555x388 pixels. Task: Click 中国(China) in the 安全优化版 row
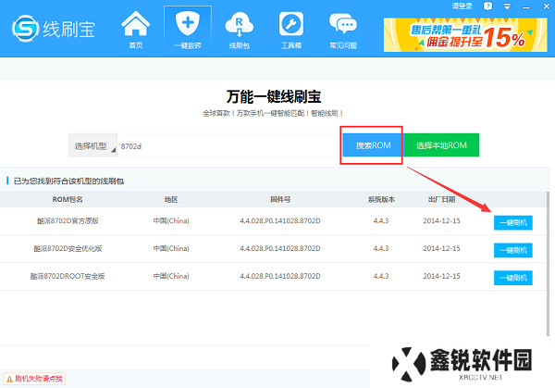point(171,248)
